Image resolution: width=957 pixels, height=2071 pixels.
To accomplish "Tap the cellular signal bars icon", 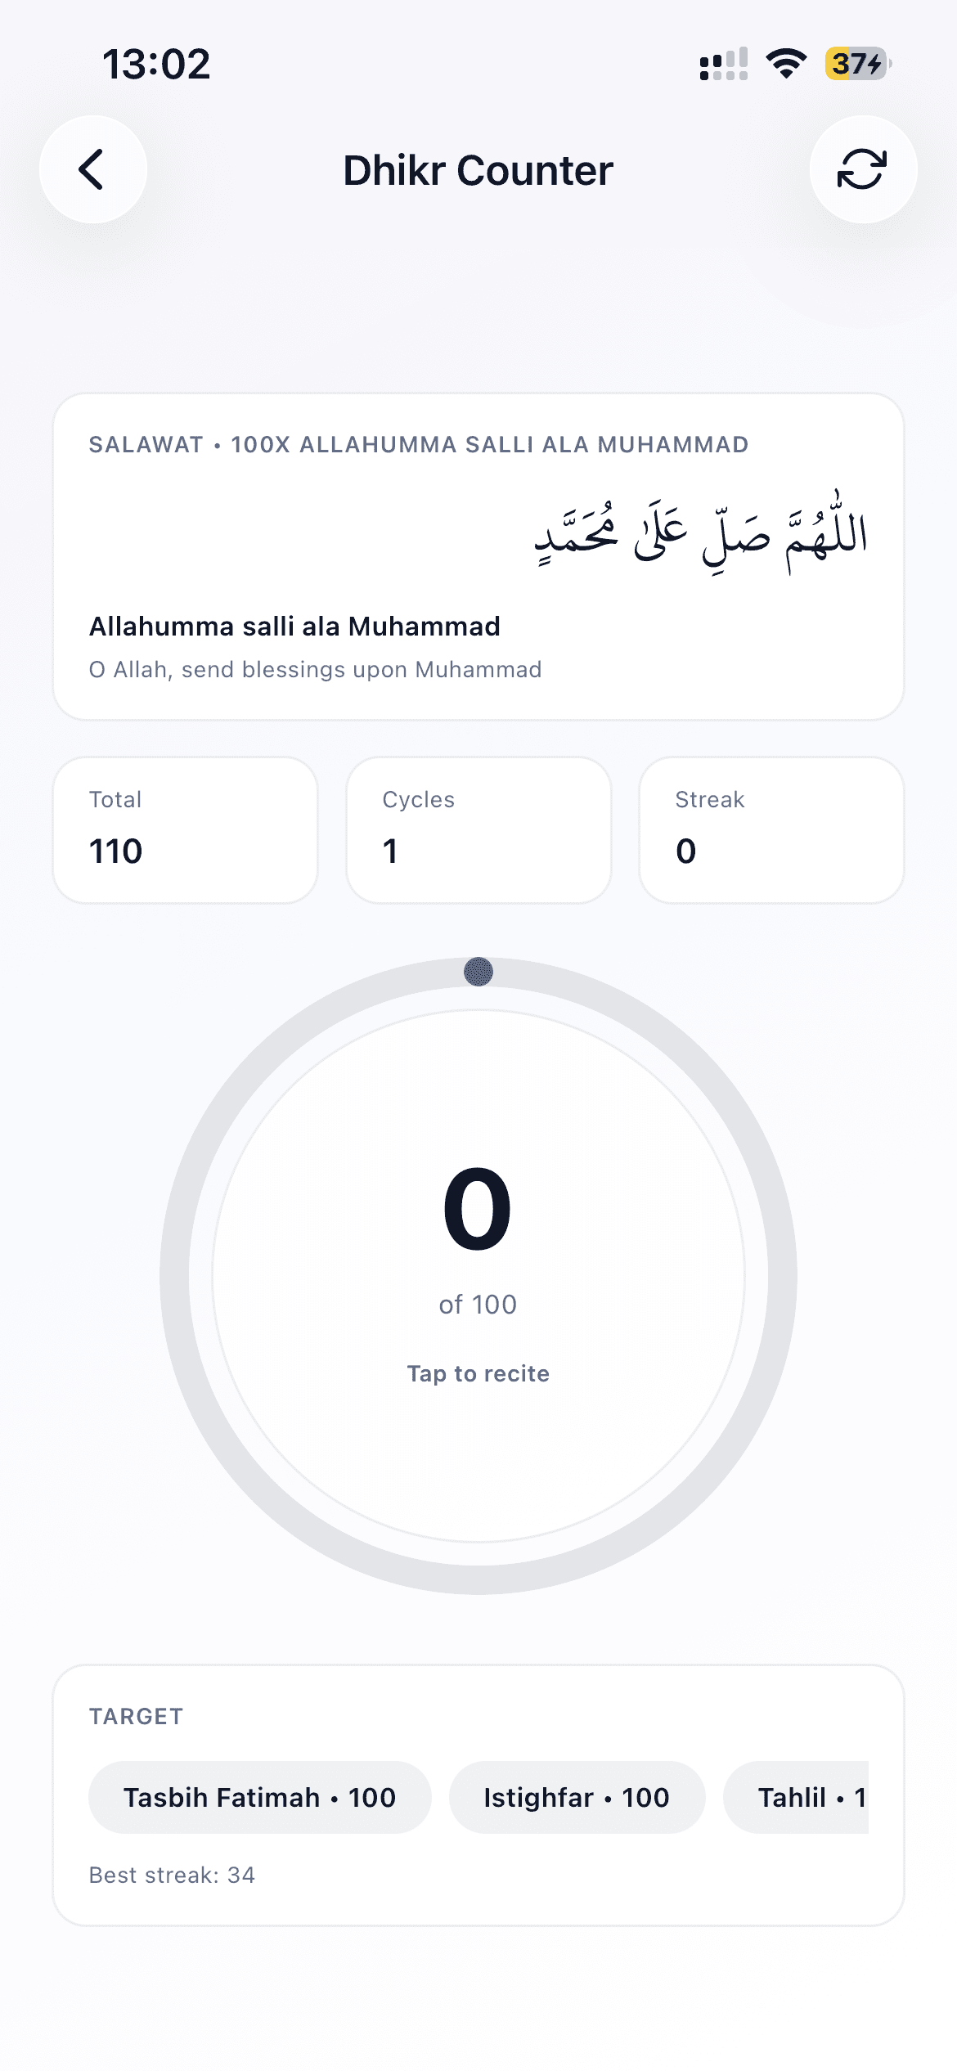I will point(724,64).
